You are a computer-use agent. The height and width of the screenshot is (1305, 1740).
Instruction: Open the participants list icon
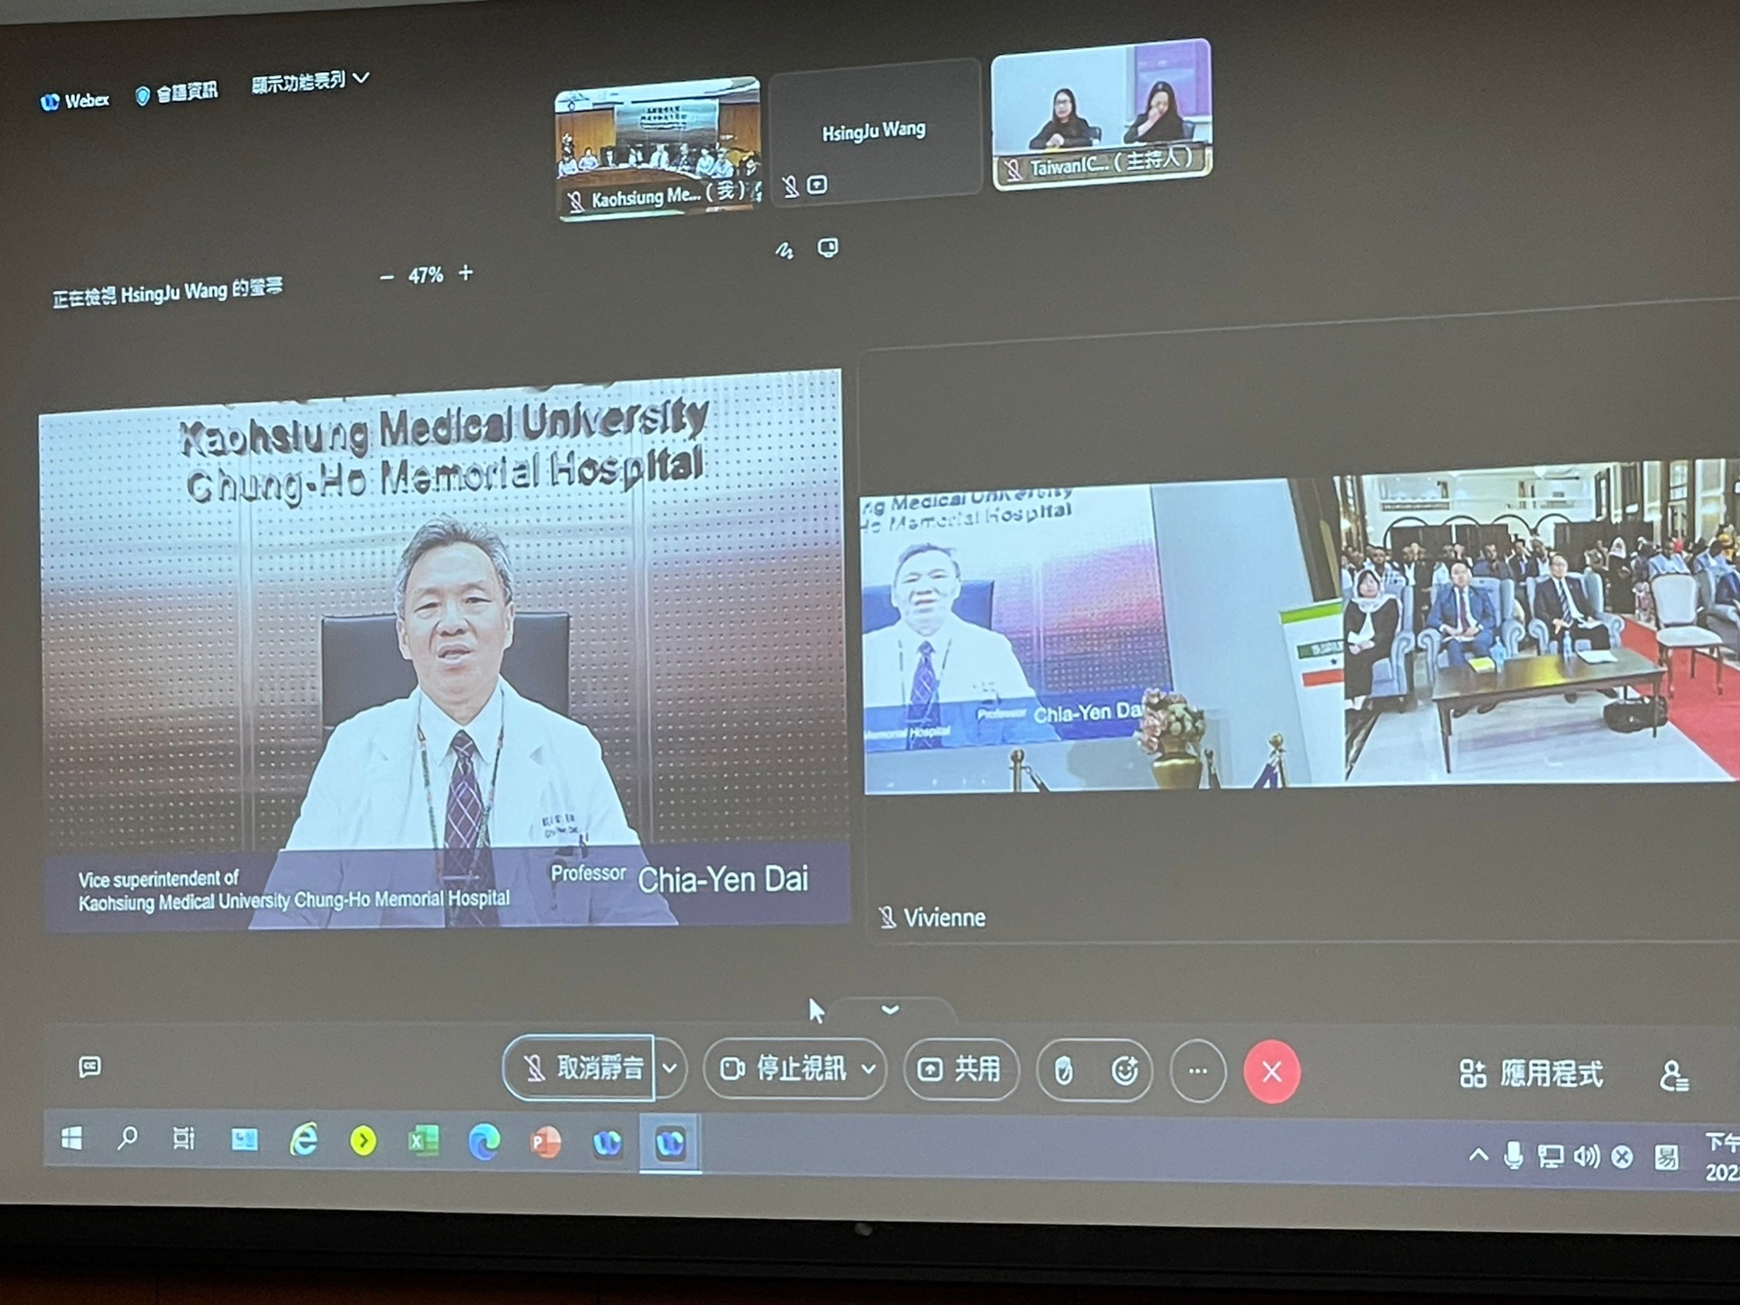tap(1673, 1076)
